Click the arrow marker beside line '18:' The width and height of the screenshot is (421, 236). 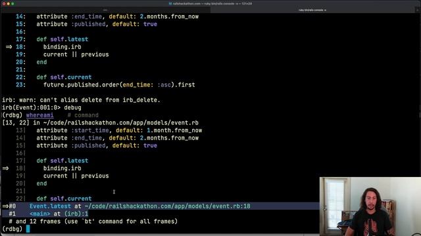(x=9, y=47)
